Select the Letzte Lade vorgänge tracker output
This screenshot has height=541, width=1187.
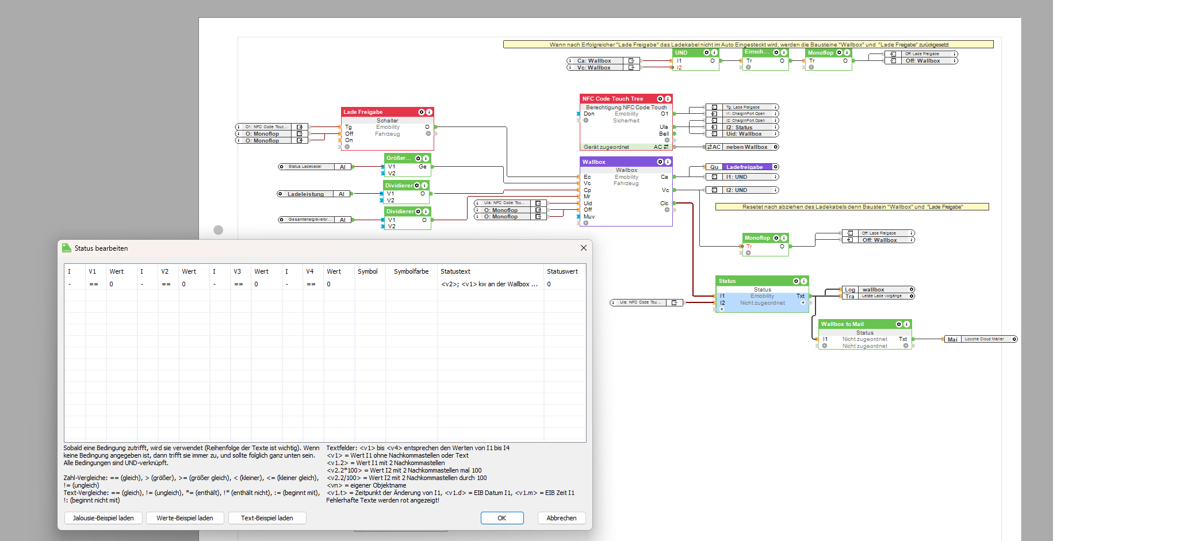(878, 296)
